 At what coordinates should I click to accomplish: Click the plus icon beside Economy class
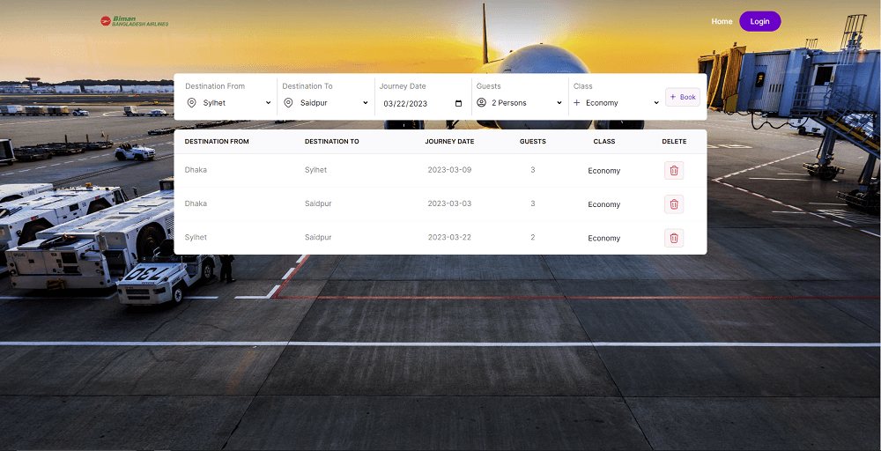(x=578, y=103)
